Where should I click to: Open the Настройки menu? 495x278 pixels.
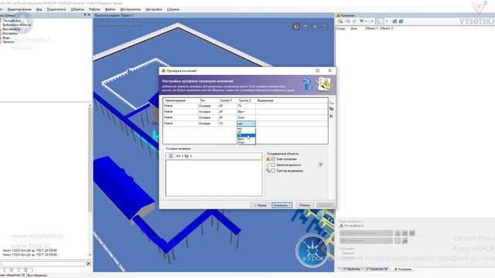tap(154, 9)
